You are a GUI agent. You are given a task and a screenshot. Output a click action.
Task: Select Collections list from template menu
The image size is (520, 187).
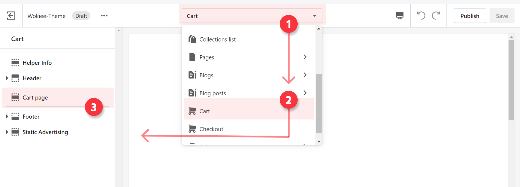[x=217, y=39]
